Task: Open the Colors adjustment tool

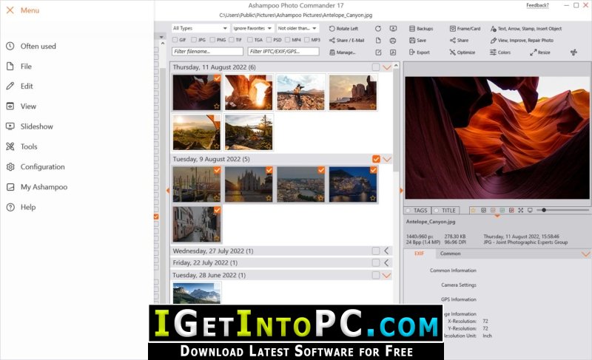Action: point(494,52)
